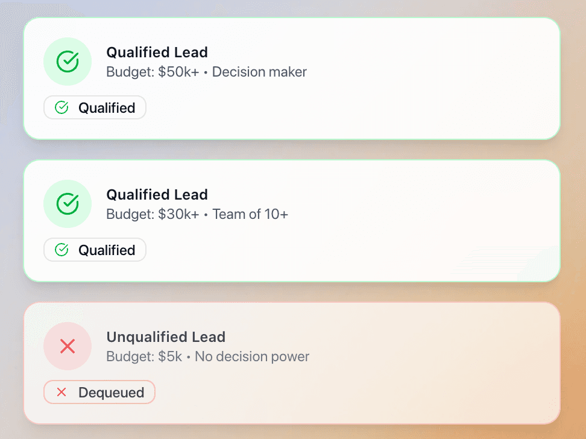Click the circular green status icon on the $50k+ lead
Image resolution: width=586 pixels, height=439 pixels.
tap(67, 61)
